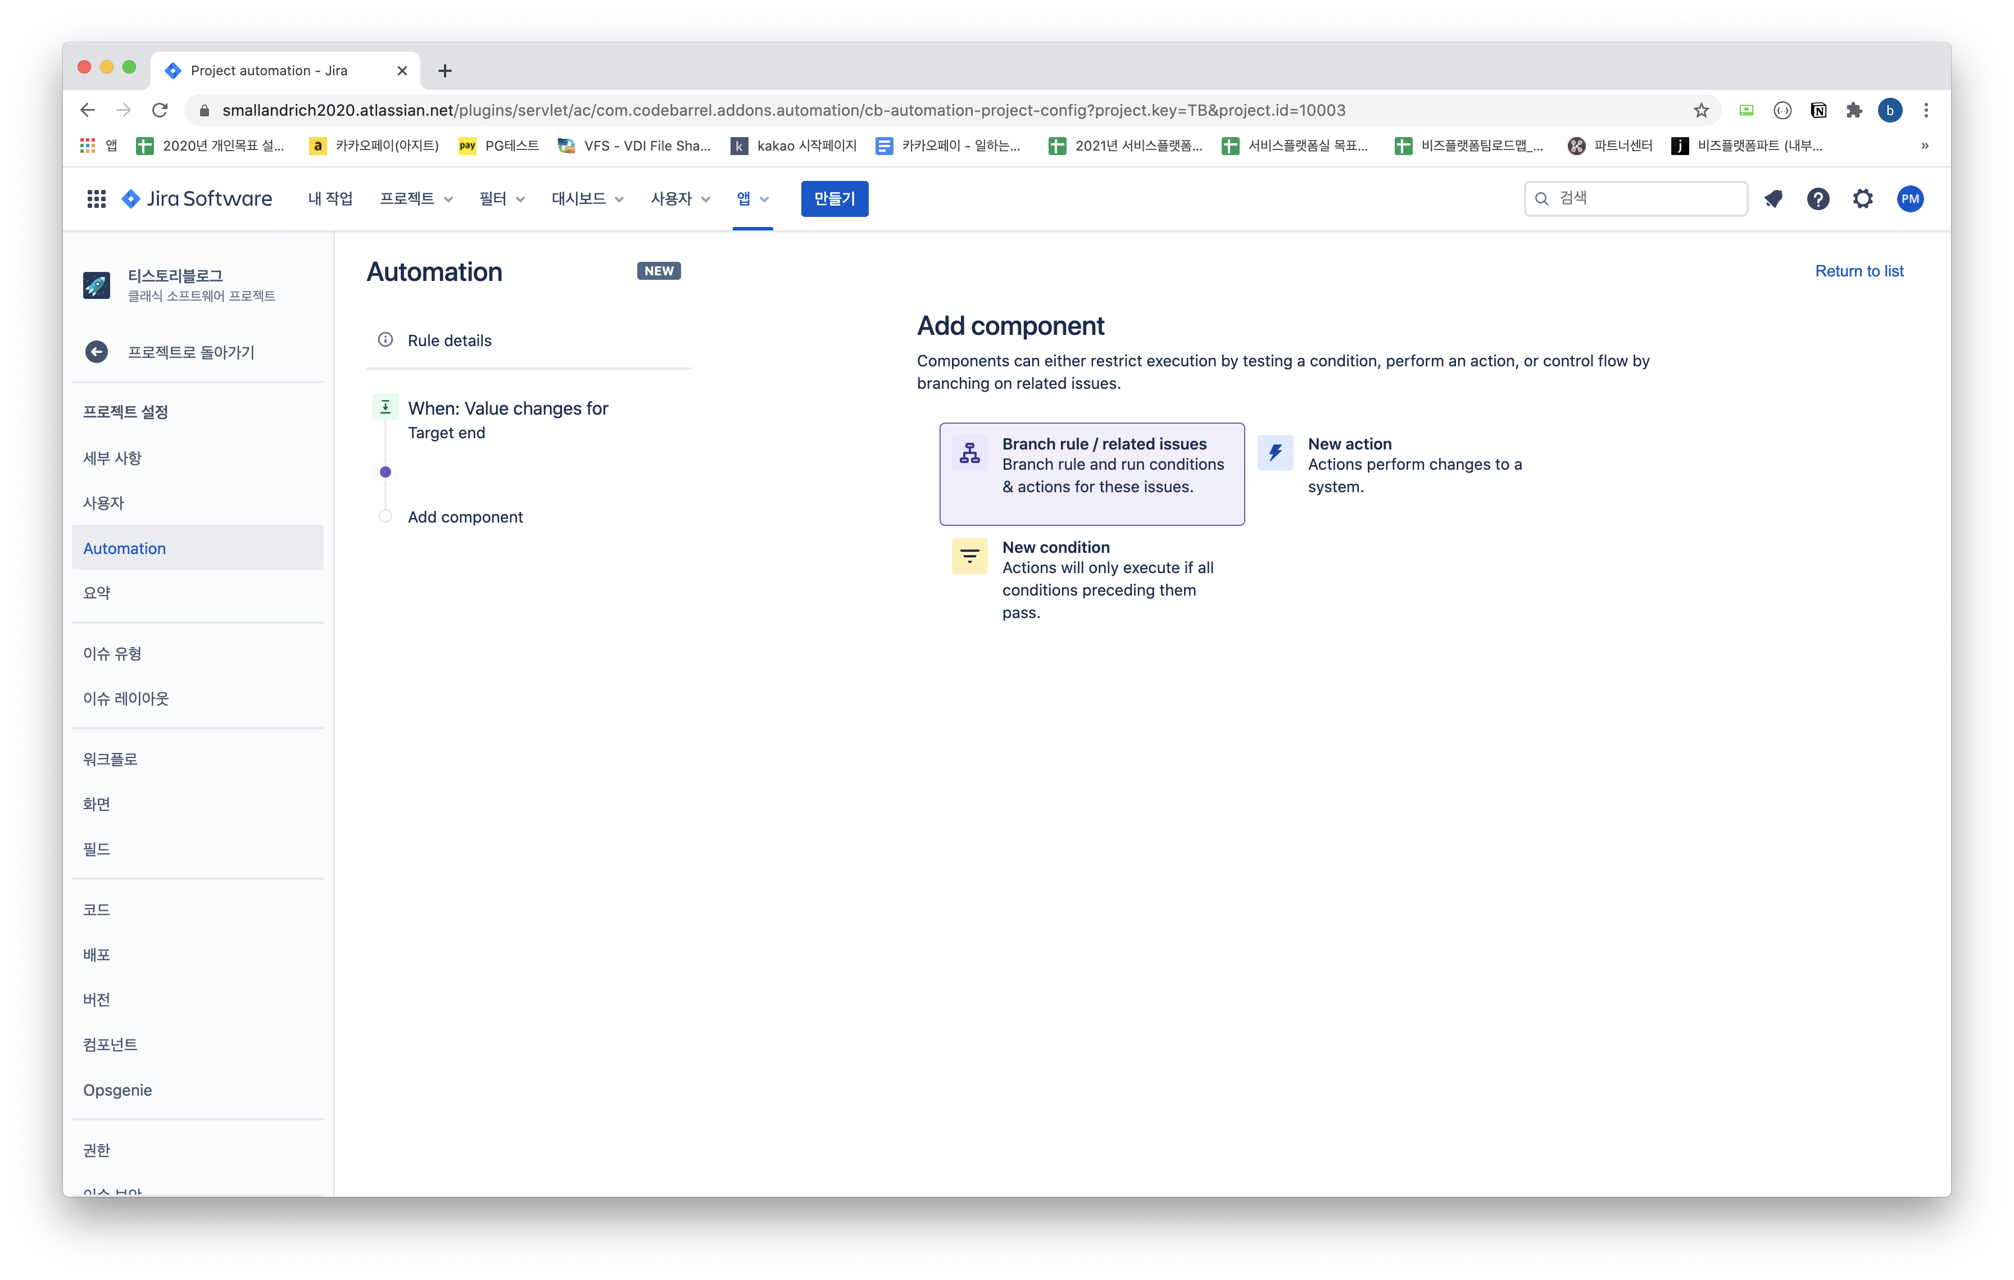Select the Branch rule / related issues card
Screen dimensions: 2014x1280
tap(1091, 474)
